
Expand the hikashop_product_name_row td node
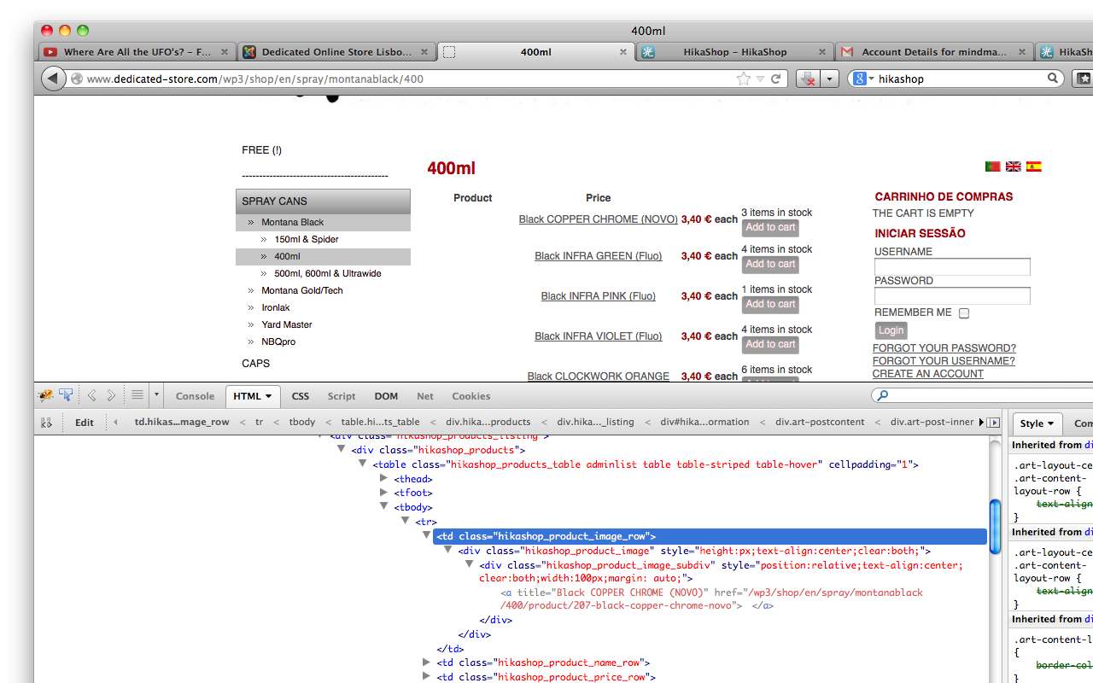point(426,662)
